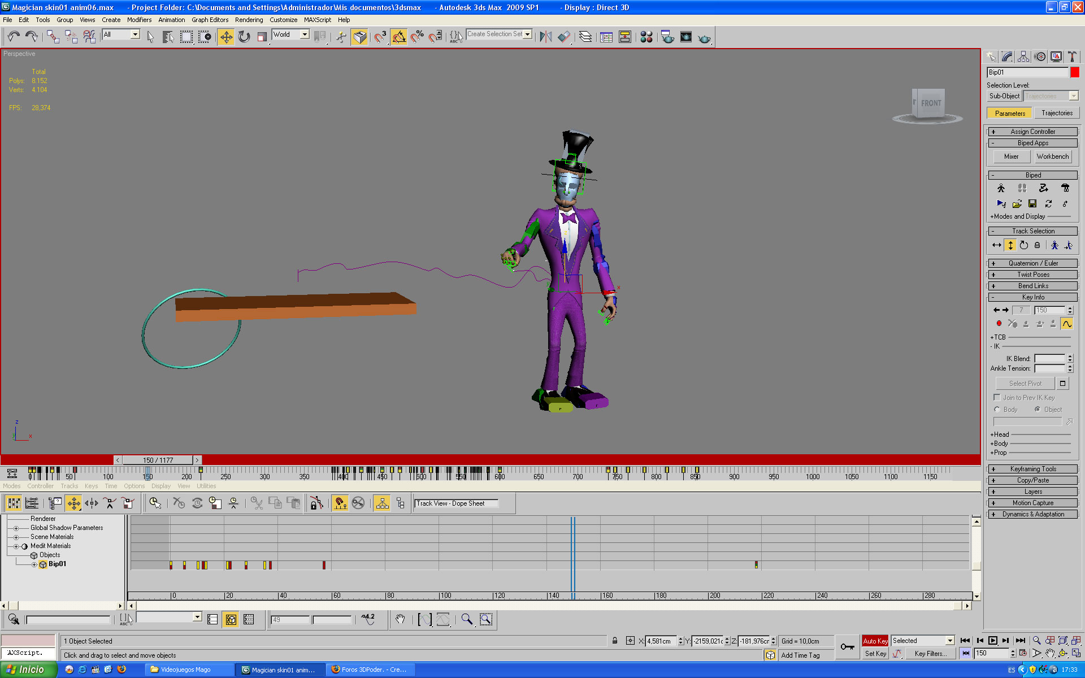
Task: Open the Material Editor icon
Action: point(646,37)
